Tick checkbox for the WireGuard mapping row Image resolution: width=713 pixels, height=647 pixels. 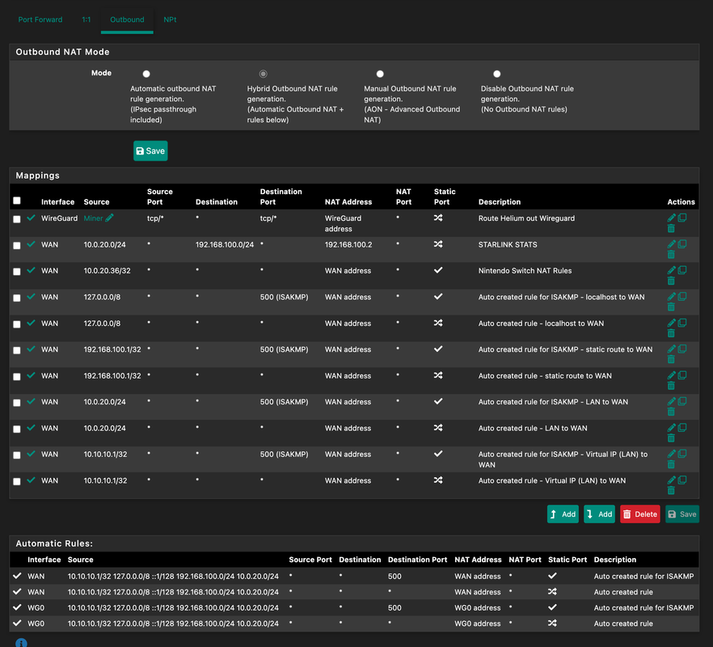(17, 219)
